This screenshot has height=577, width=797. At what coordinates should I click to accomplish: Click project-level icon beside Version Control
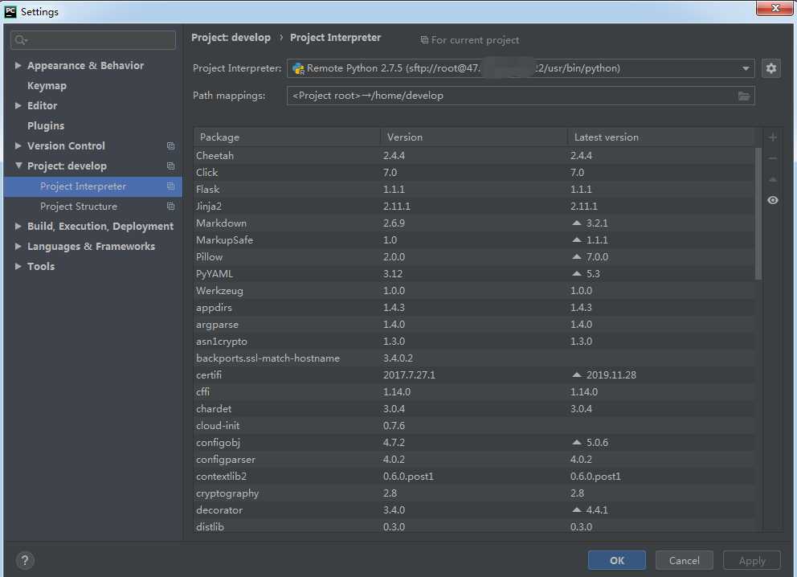(x=171, y=146)
